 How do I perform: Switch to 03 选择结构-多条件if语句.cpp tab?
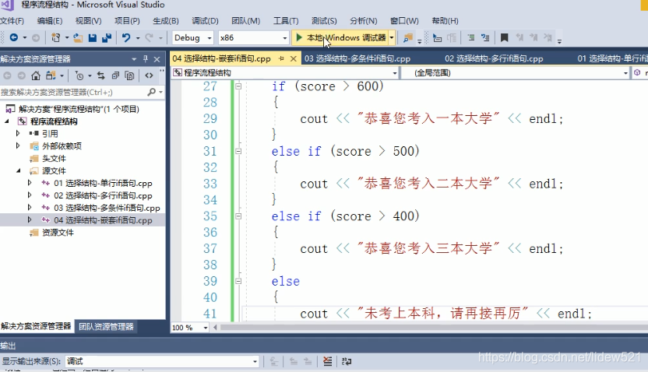click(357, 58)
